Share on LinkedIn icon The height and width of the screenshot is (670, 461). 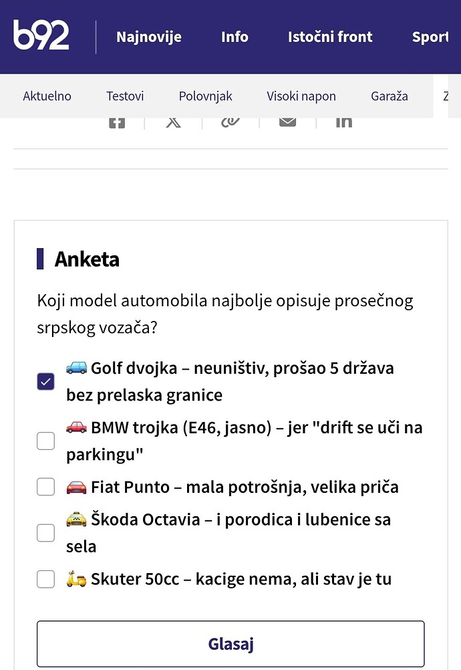[344, 122]
